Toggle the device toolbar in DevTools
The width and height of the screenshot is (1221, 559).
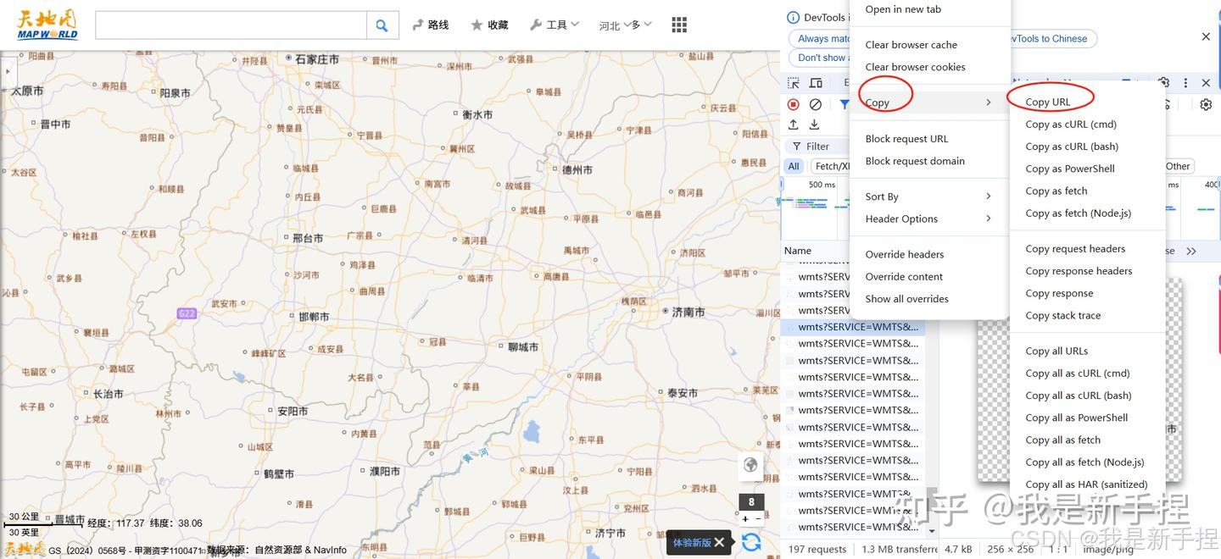[x=816, y=82]
